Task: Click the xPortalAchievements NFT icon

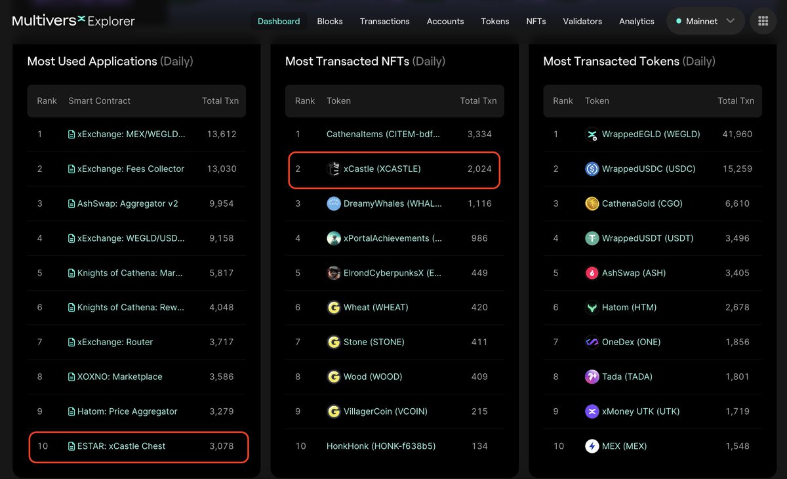Action: [334, 238]
